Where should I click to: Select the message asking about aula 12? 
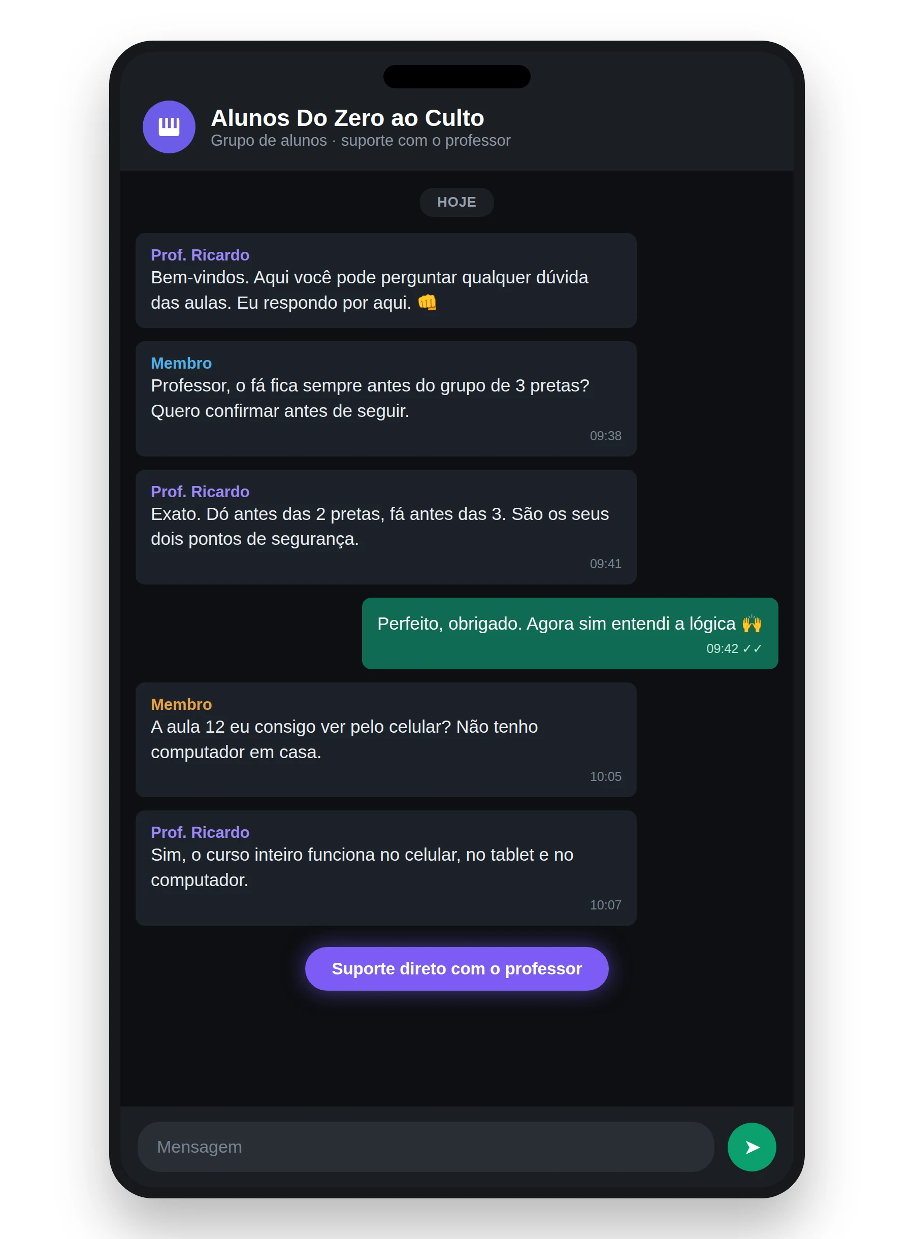385,739
